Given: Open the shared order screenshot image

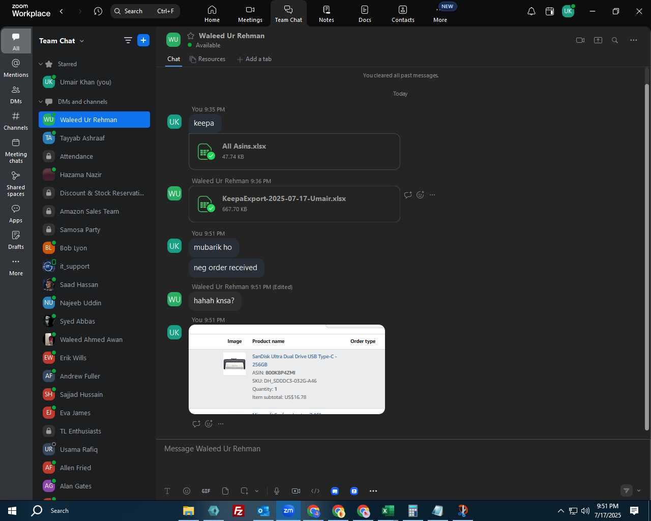Looking at the screenshot, I should 287,369.
